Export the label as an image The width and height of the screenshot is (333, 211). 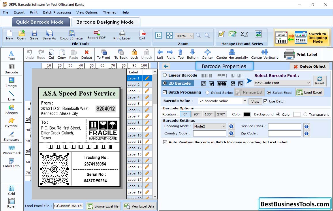pos(72,35)
